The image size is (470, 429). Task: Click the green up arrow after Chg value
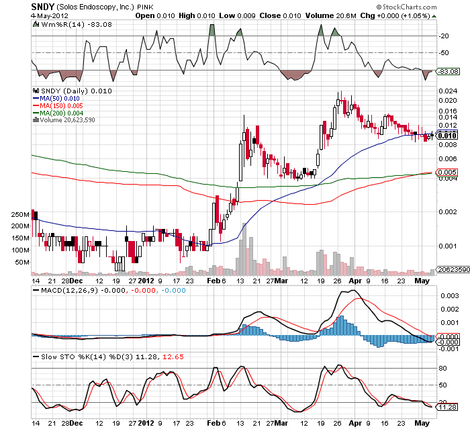tap(434, 16)
